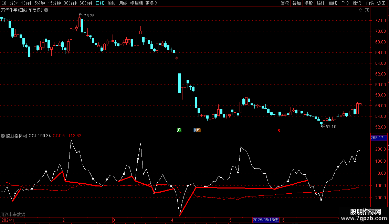Screen dimensions: 389x224
Task: Click the 2024年 label on time axis
Action: (x=8, y=220)
